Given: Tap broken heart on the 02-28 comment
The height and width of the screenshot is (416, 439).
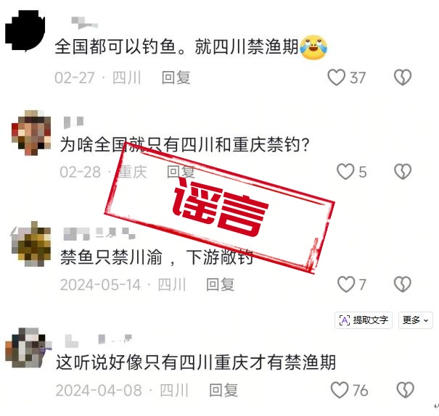Looking at the screenshot, I should point(403,172).
